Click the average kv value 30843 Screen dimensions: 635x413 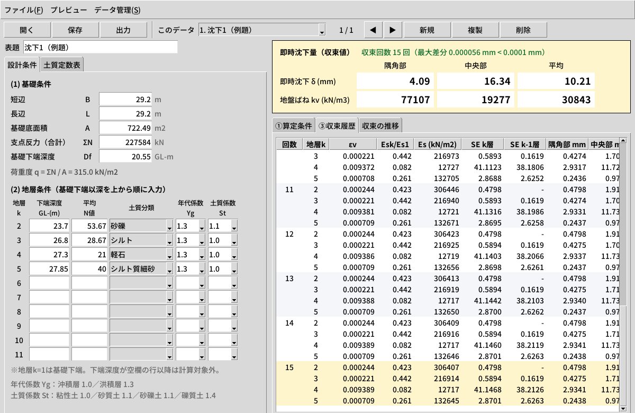click(557, 100)
